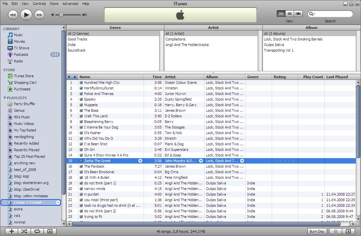
Task: Toggle checkbox for The Payback
Action: (x=81, y=166)
